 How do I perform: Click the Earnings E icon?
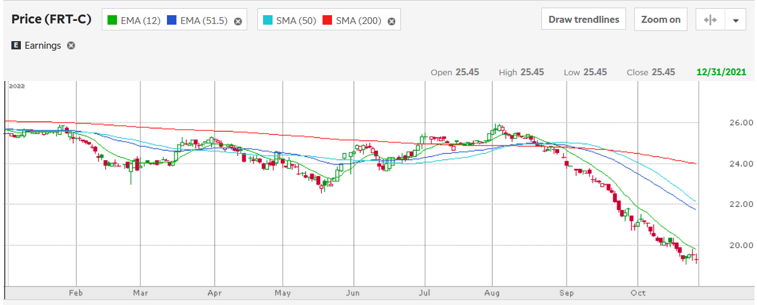pyautogui.click(x=16, y=46)
